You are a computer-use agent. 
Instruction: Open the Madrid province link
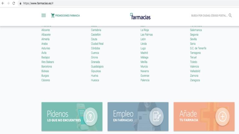pos(144,53)
